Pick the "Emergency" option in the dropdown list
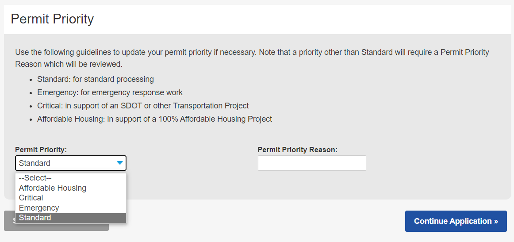Image resolution: width=514 pixels, height=242 pixels. pos(39,208)
